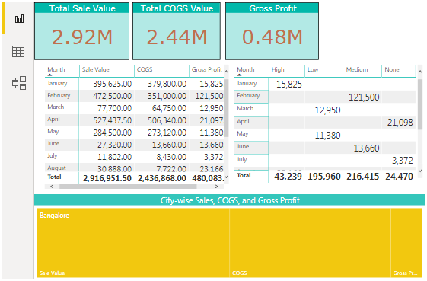Click None value 3,372 in matrix
Viewport: 427px width, 281px height.
coord(403,161)
